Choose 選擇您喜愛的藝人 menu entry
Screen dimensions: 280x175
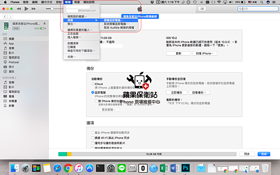point(82,30)
